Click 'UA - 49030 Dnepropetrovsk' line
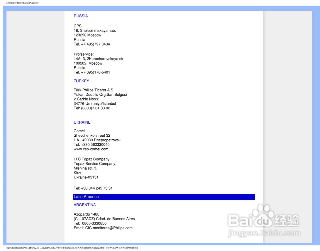 point(97,140)
